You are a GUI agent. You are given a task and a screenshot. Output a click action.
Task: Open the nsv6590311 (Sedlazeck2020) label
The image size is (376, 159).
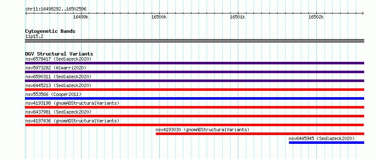58,77
